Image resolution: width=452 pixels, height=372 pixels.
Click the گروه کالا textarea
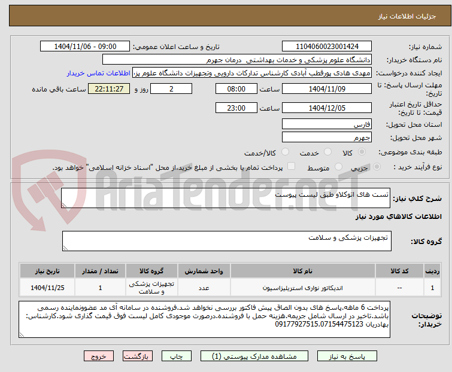point(227,241)
